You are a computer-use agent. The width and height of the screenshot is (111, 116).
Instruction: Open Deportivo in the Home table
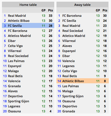(15, 96)
